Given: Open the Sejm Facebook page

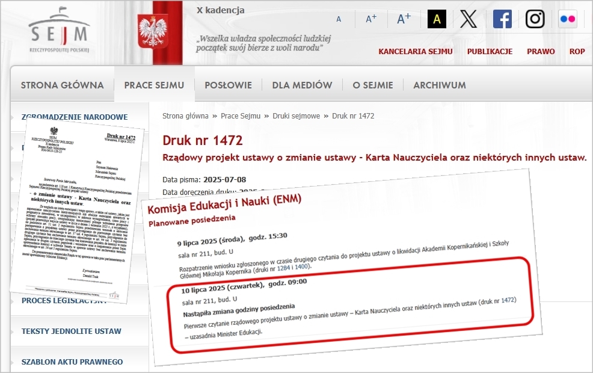Looking at the screenshot, I should (502, 19).
